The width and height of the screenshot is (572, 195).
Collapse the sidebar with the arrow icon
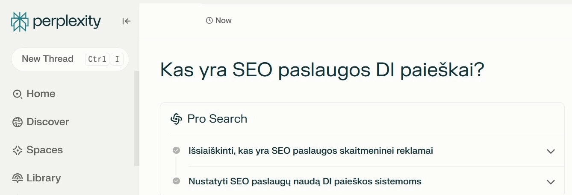pos(126,21)
